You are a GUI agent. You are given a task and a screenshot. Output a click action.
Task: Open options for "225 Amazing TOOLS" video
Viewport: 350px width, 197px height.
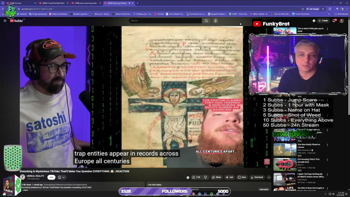coord(327,160)
